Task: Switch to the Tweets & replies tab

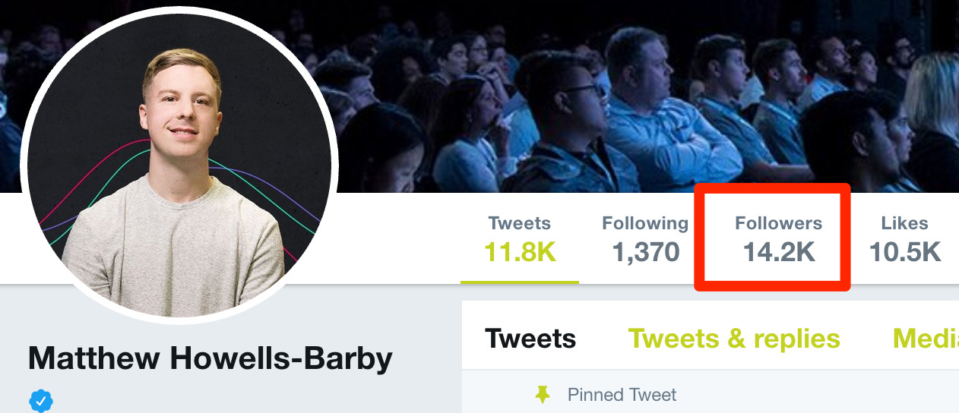Action: (734, 338)
